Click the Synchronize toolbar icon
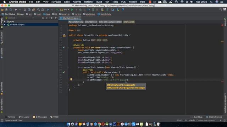 pos(11,10)
